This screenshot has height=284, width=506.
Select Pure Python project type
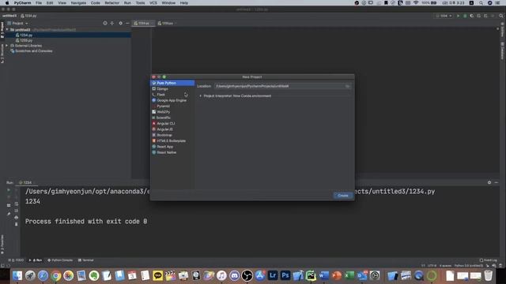(172, 83)
